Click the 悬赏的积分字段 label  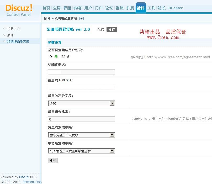coord(60,96)
